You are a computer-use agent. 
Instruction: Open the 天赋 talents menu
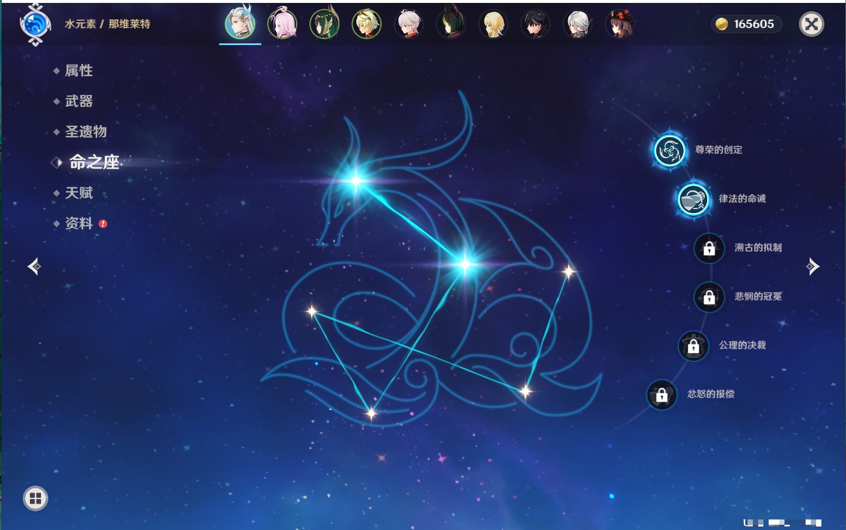pos(79,193)
